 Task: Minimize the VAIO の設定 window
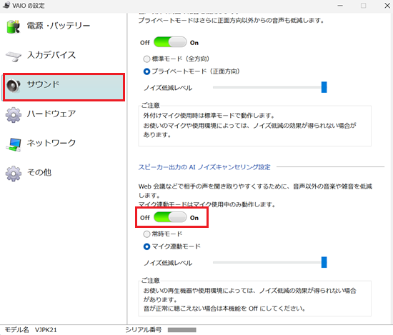(340, 6)
